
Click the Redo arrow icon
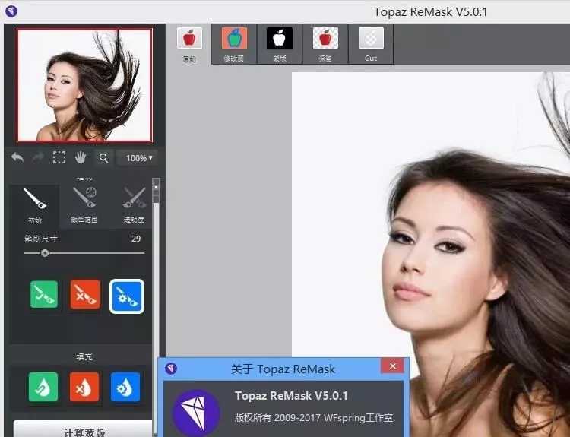click(38, 157)
